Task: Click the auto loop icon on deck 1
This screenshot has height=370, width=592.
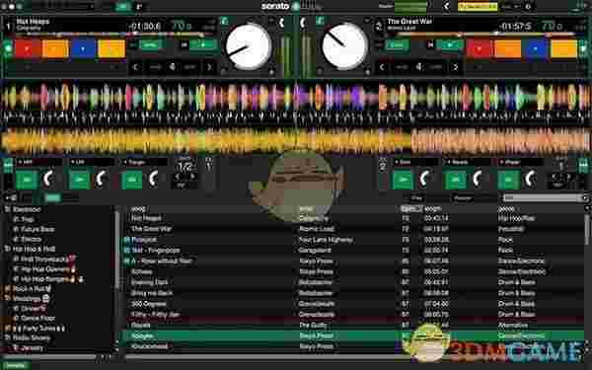Action: (x=172, y=67)
